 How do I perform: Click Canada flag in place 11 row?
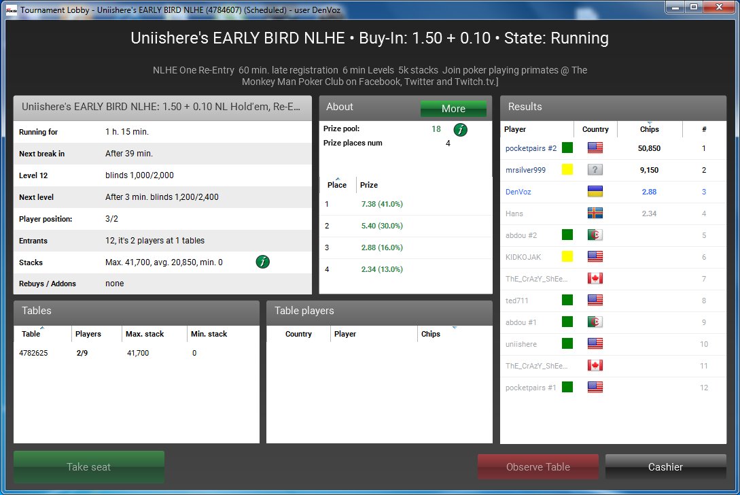(x=595, y=365)
